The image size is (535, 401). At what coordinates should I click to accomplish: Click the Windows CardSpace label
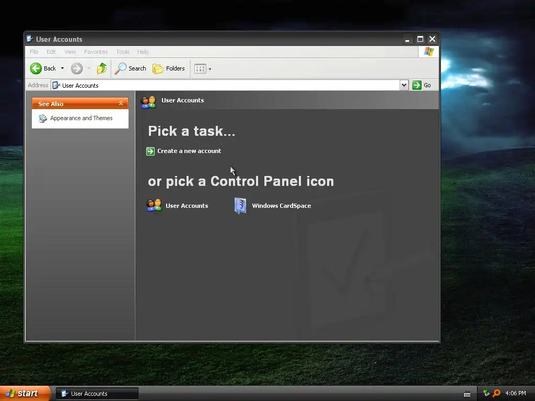click(282, 206)
